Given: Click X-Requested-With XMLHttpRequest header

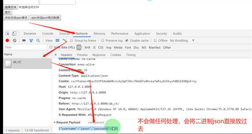Looking at the screenshot, I should pos(85,115).
